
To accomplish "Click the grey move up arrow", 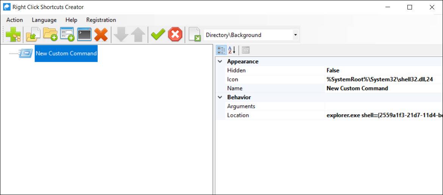I will pos(138,35).
